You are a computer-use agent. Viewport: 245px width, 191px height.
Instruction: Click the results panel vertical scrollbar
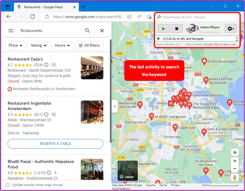coord(111,91)
